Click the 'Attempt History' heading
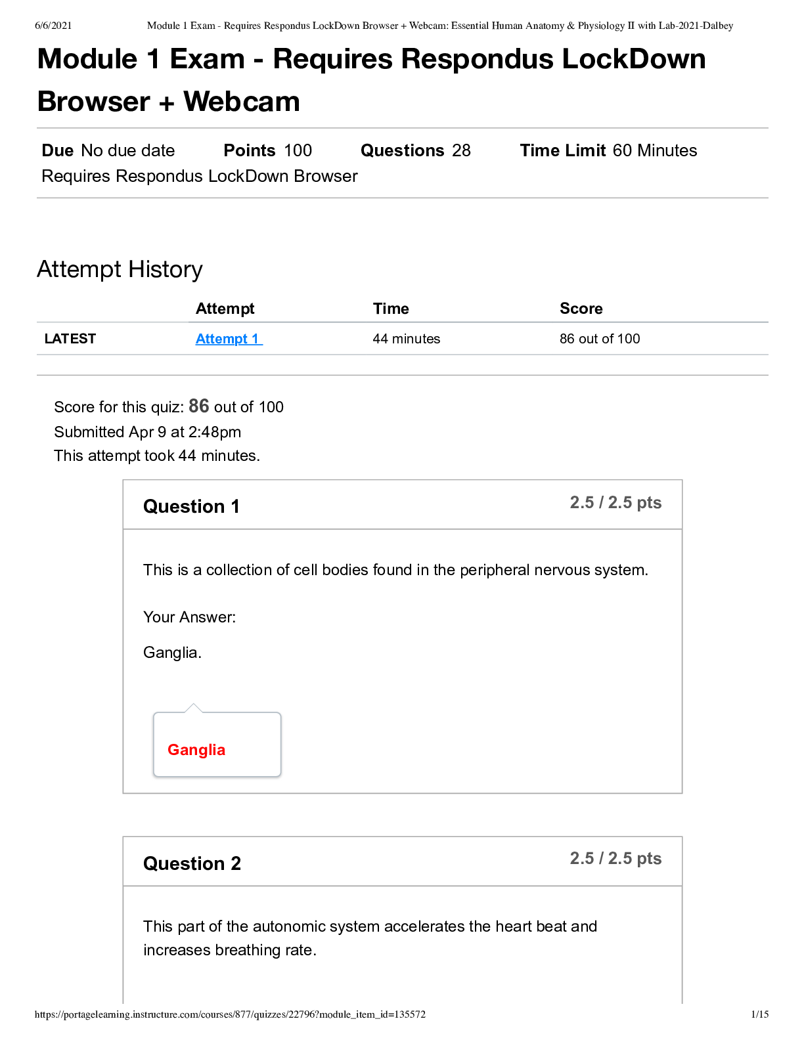Screen dimensions: 804x1040 pos(120,269)
